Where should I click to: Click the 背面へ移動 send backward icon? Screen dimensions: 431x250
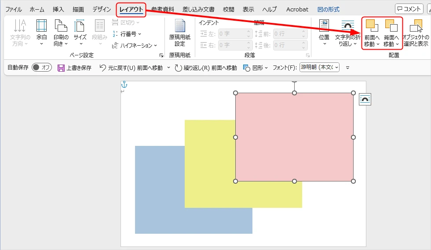tap(391, 26)
